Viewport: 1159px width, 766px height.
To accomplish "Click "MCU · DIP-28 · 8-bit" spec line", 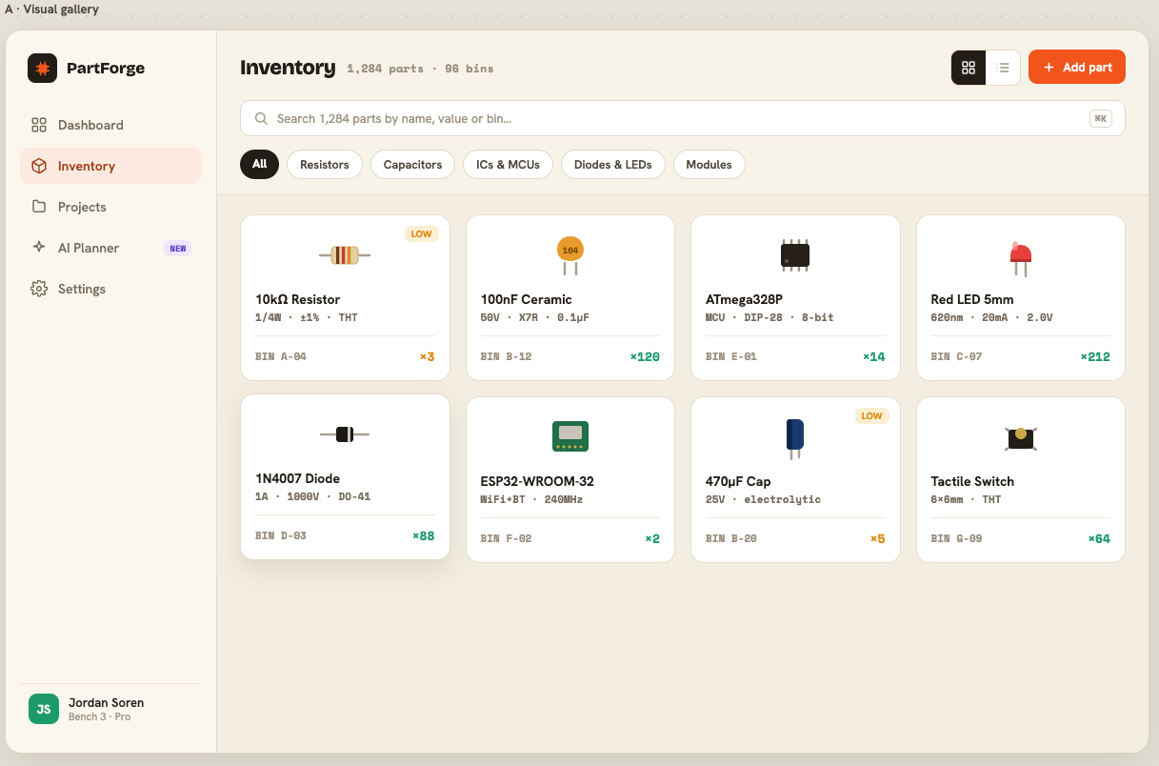I will pos(769,317).
